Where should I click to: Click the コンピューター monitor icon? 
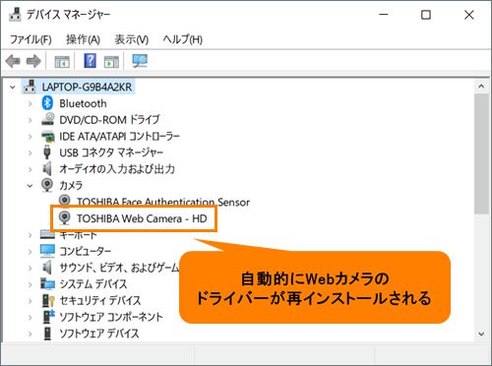pyautogui.click(x=48, y=251)
